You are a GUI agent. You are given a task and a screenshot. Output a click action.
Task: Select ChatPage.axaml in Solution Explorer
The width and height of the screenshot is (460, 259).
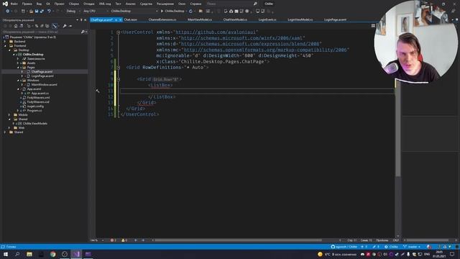42,72
